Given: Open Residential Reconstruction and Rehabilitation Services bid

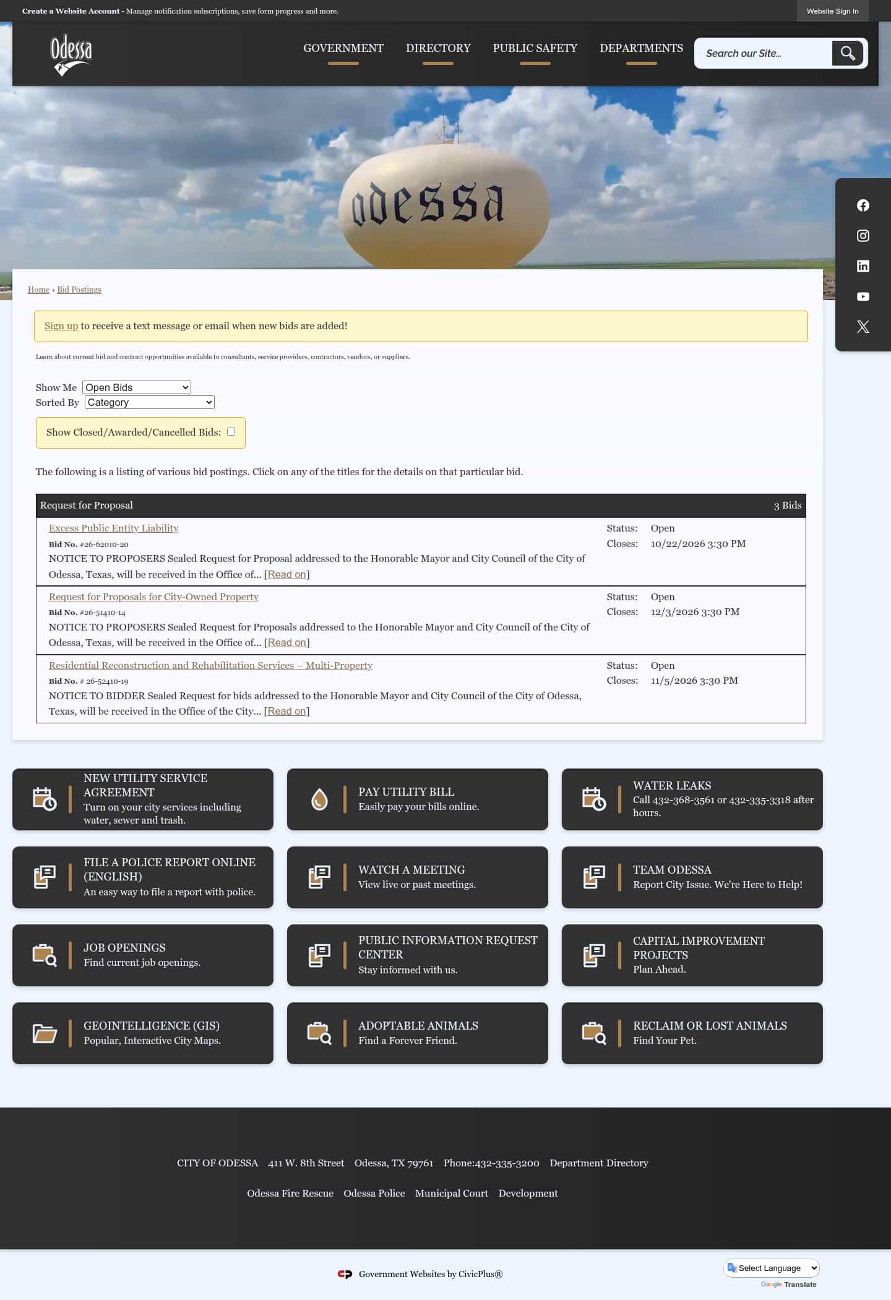Looking at the screenshot, I should (x=210, y=665).
